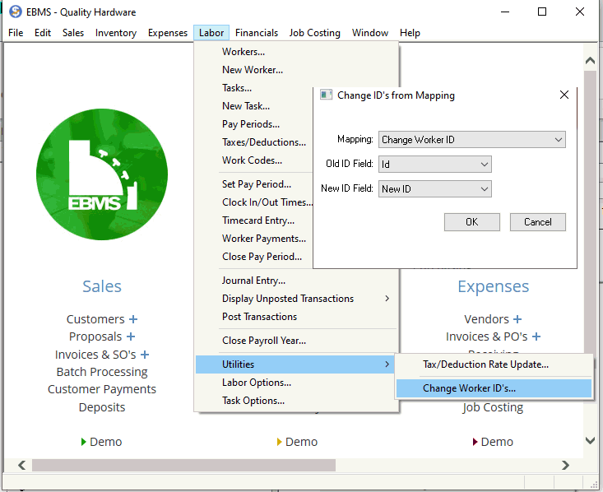Add a new proposal with plus icon
Image resolution: width=603 pixels, height=492 pixels.
(131, 337)
